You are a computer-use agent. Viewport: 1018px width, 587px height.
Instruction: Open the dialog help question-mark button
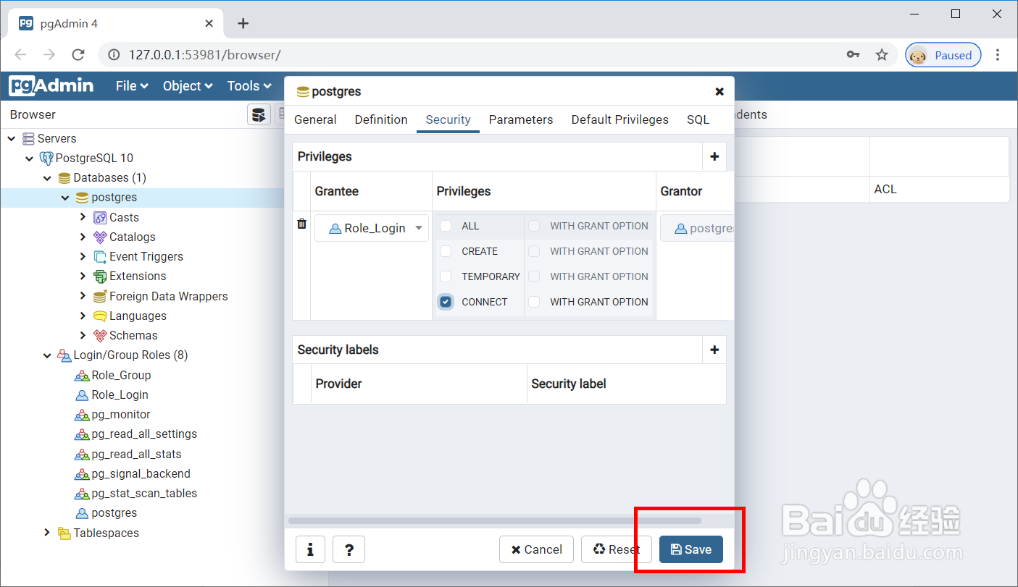click(349, 549)
